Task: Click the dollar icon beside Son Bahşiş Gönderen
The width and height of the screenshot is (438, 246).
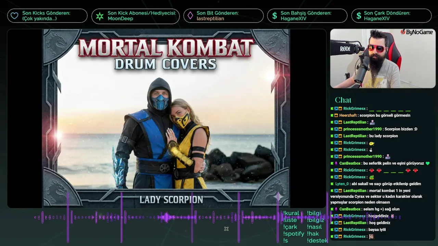Action: coord(274,16)
